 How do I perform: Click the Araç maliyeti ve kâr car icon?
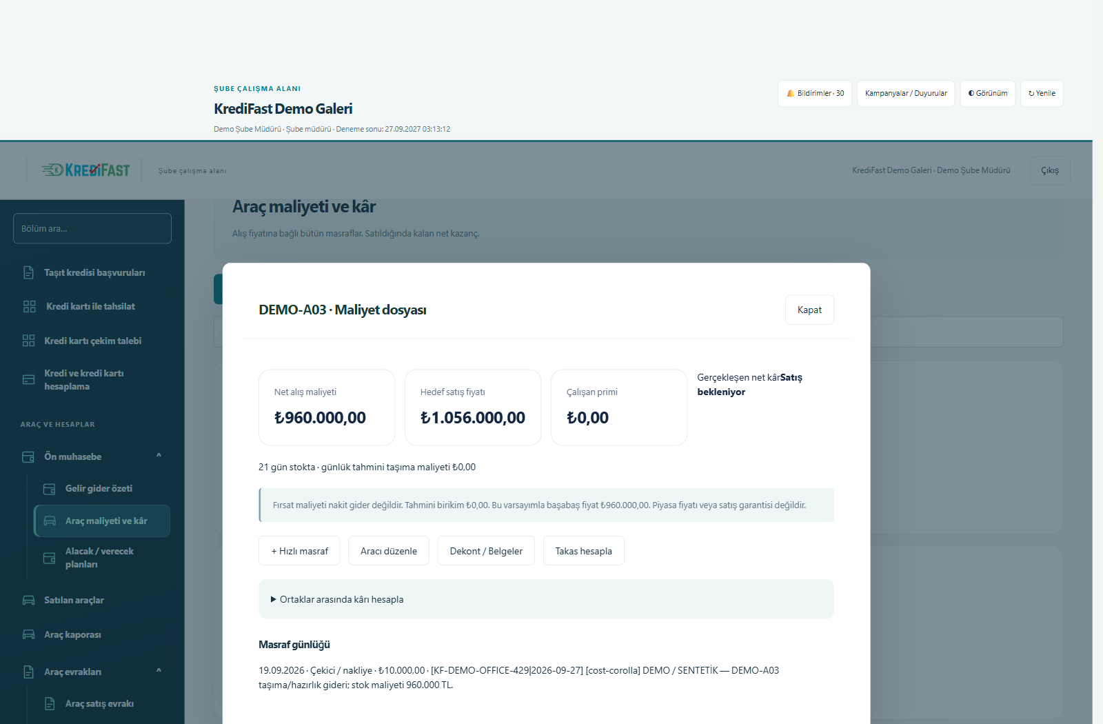click(50, 521)
